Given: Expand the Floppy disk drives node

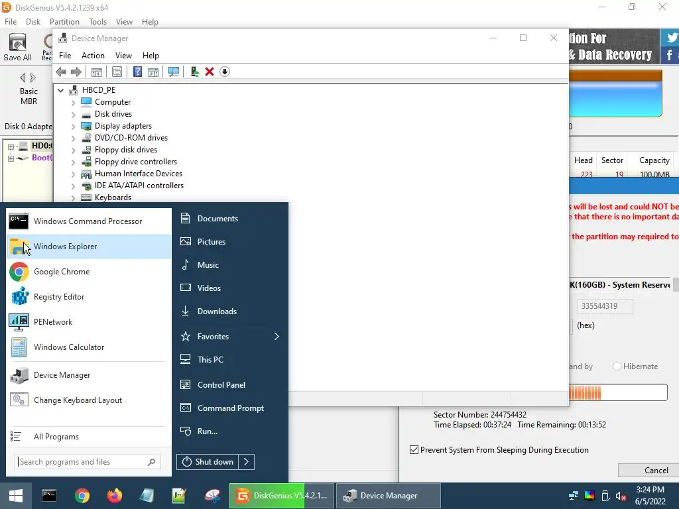Looking at the screenshot, I should tap(73, 150).
